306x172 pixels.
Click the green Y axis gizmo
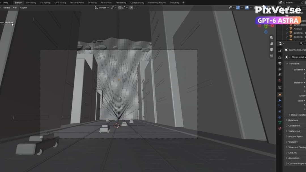coord(266,26)
